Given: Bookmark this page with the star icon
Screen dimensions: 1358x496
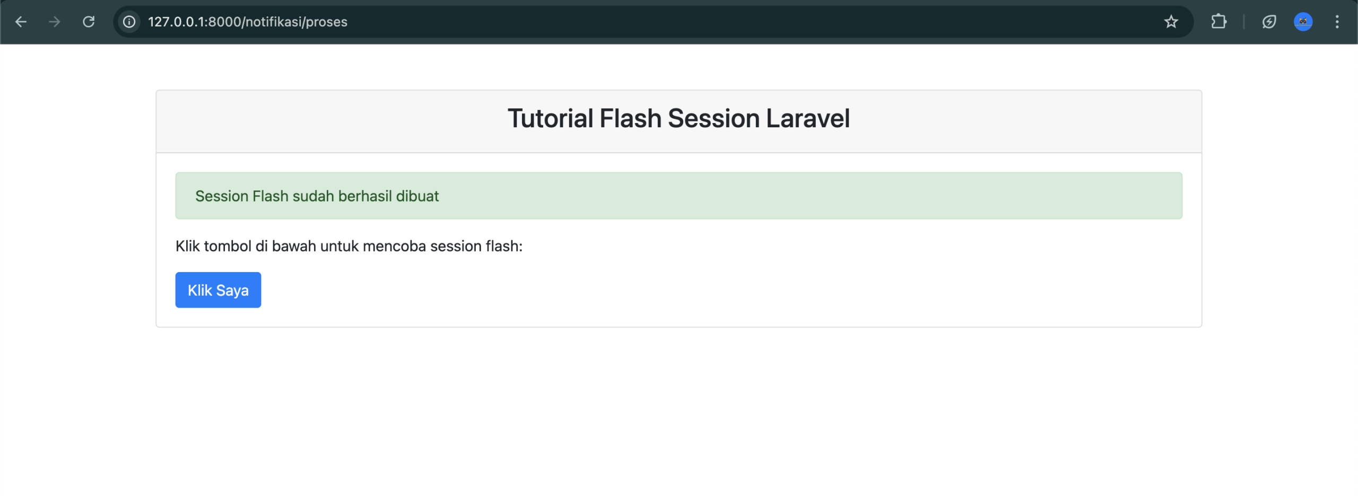Looking at the screenshot, I should pos(1171,22).
